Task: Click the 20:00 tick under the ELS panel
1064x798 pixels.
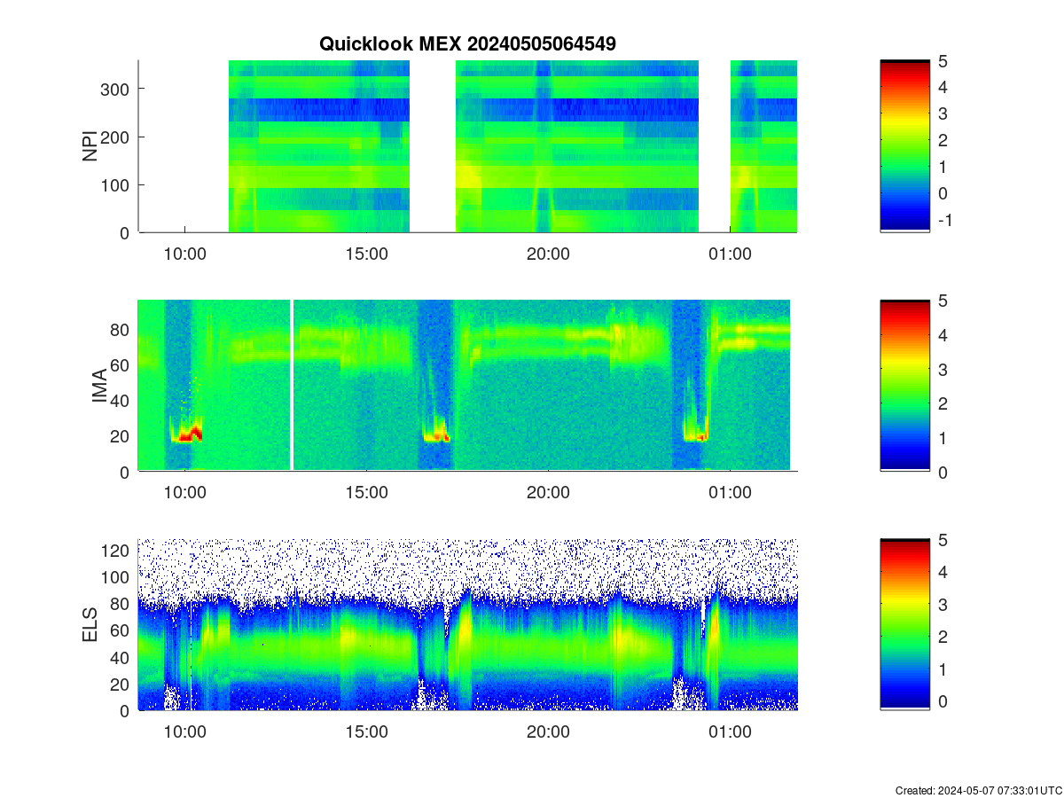Action: pyautogui.click(x=548, y=732)
